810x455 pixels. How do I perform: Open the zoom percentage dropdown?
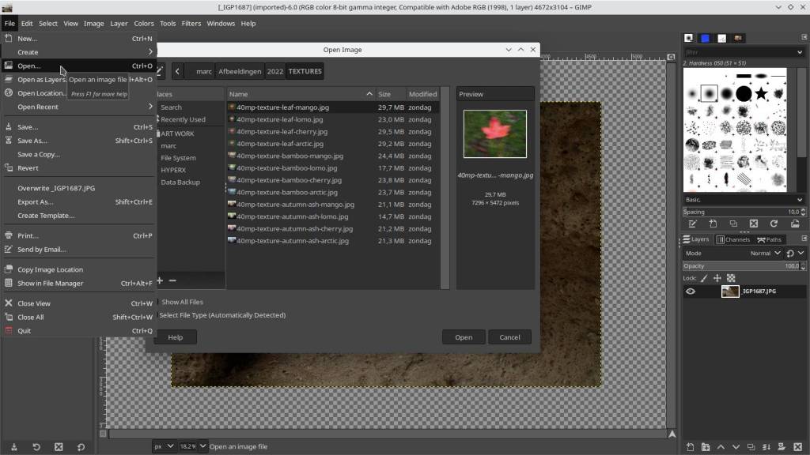tap(203, 446)
